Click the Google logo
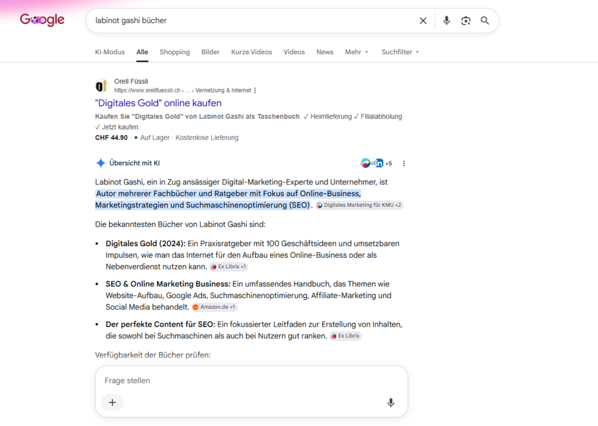The height and width of the screenshot is (426, 598). (x=42, y=19)
